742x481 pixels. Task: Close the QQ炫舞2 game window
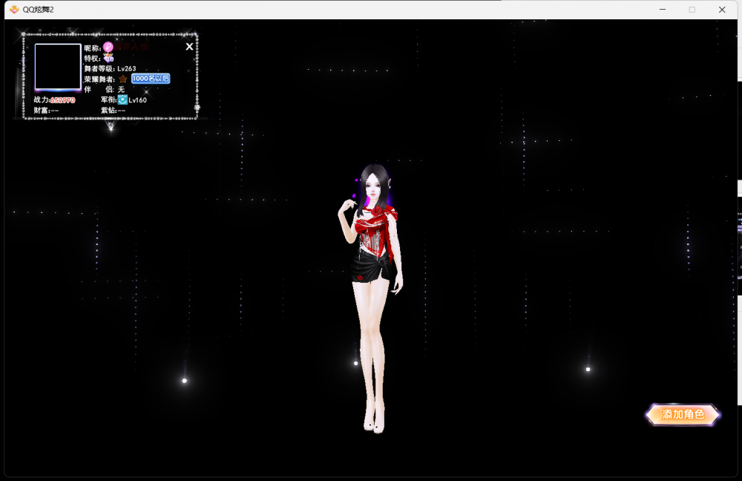pos(721,10)
